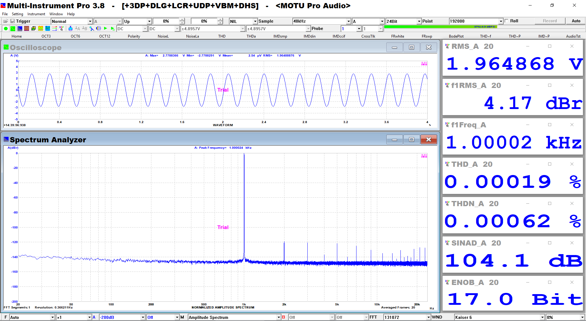The image size is (586, 321).
Task: Click the f1Freq_A panel DDP icon
Action: (447, 125)
